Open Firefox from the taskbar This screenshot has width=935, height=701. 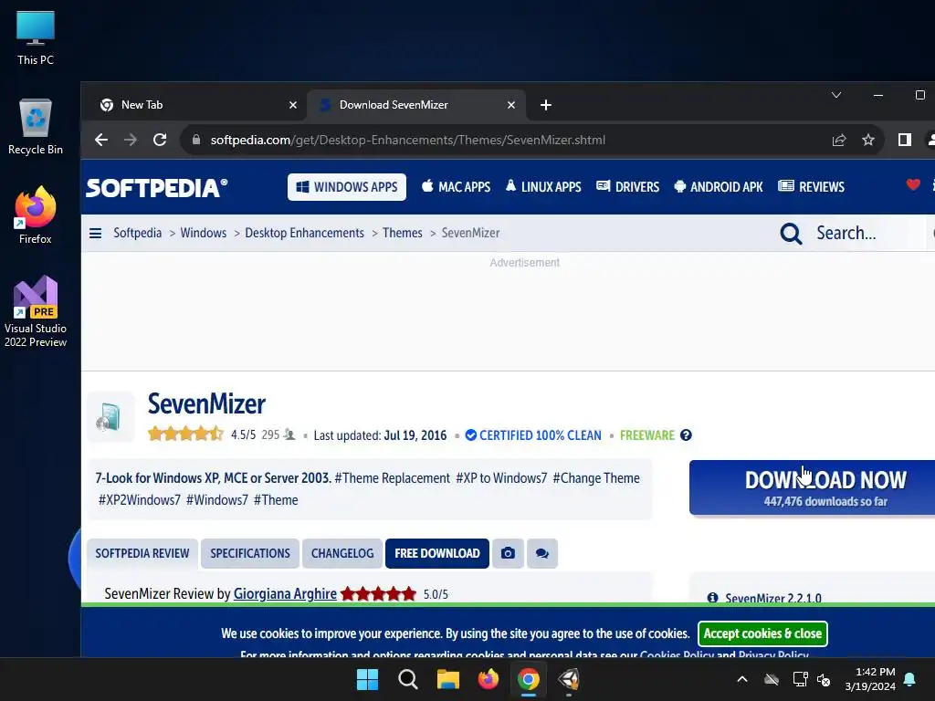[489, 679]
